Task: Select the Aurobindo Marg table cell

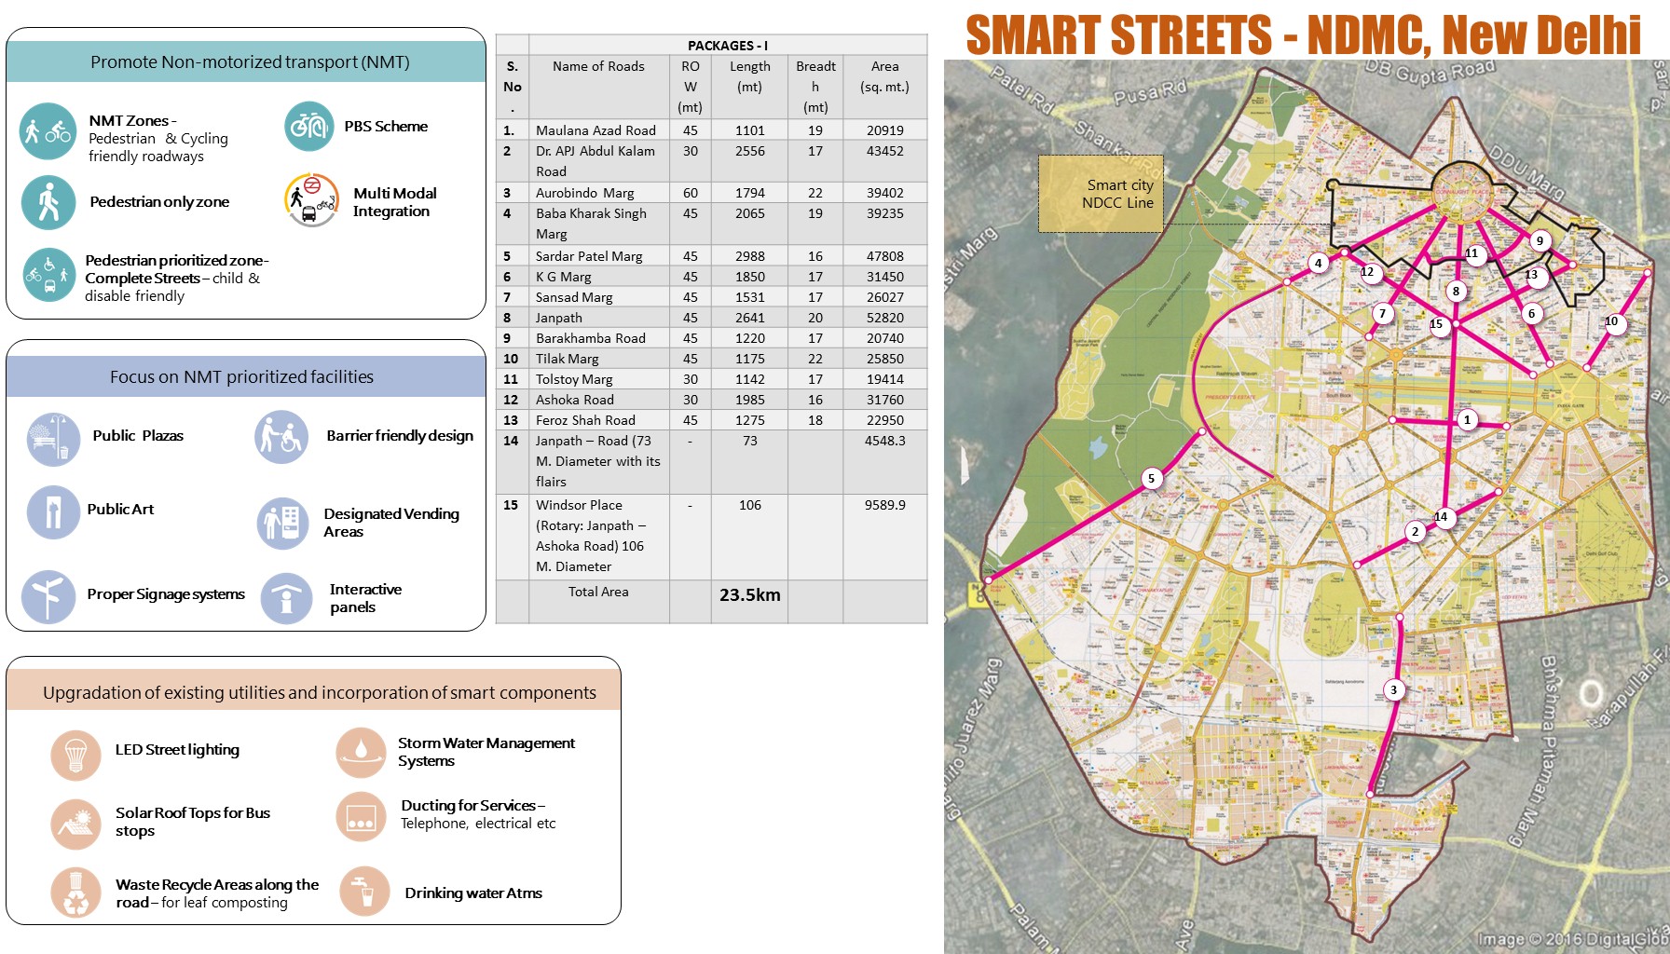Action: [x=599, y=192]
